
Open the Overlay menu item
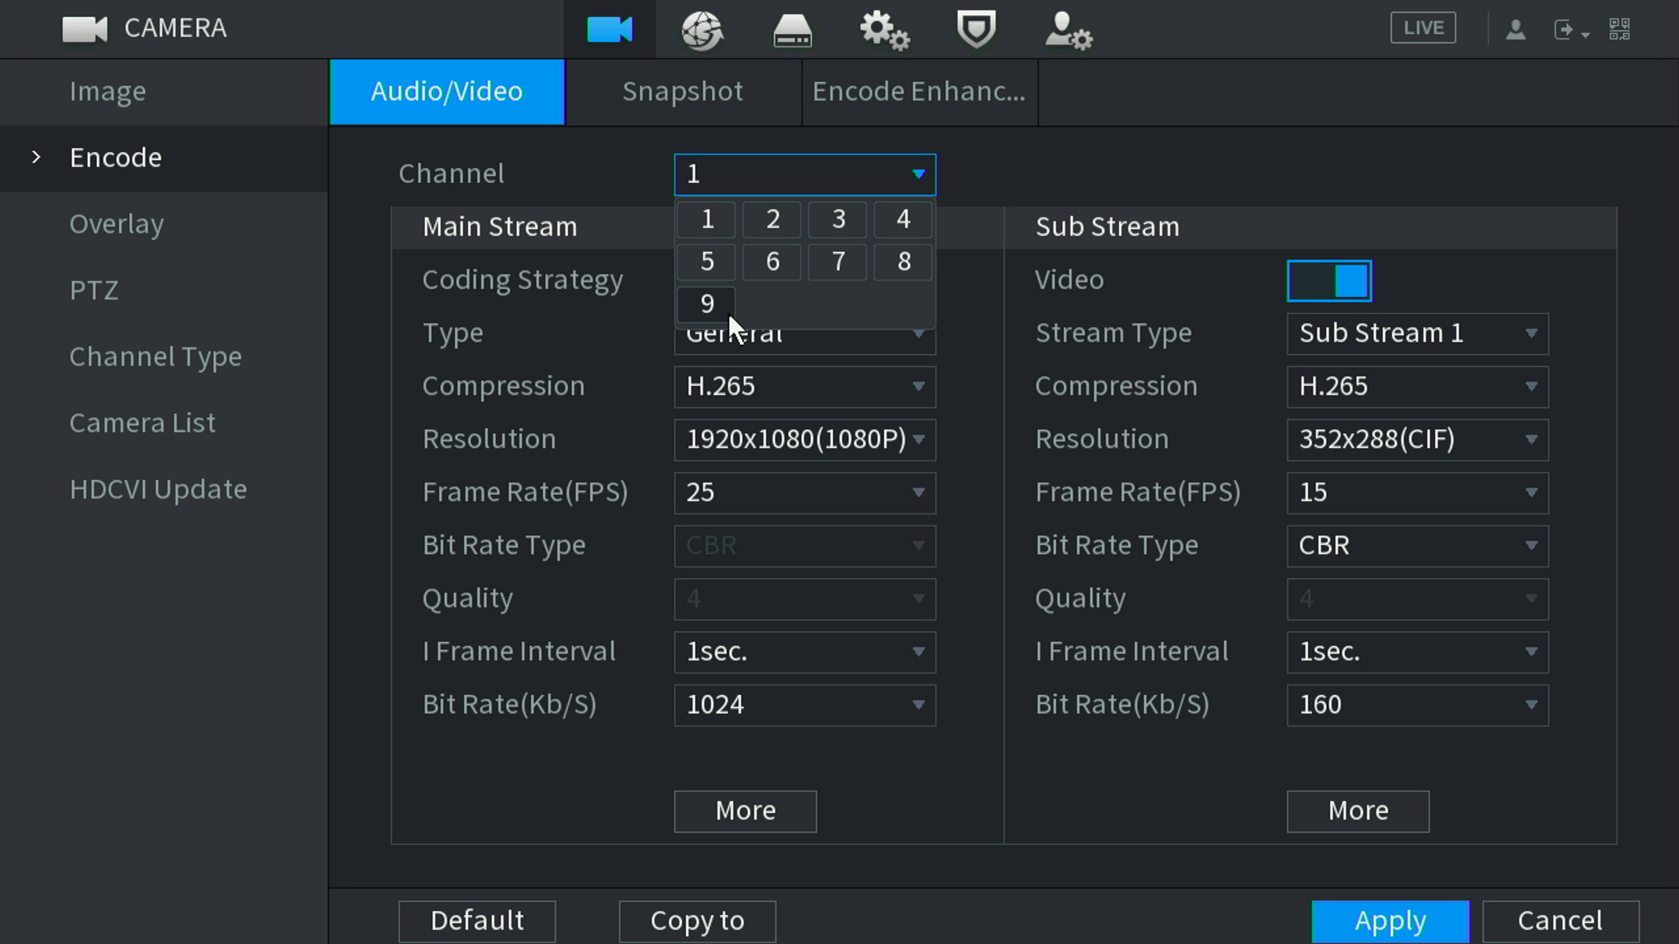point(117,224)
